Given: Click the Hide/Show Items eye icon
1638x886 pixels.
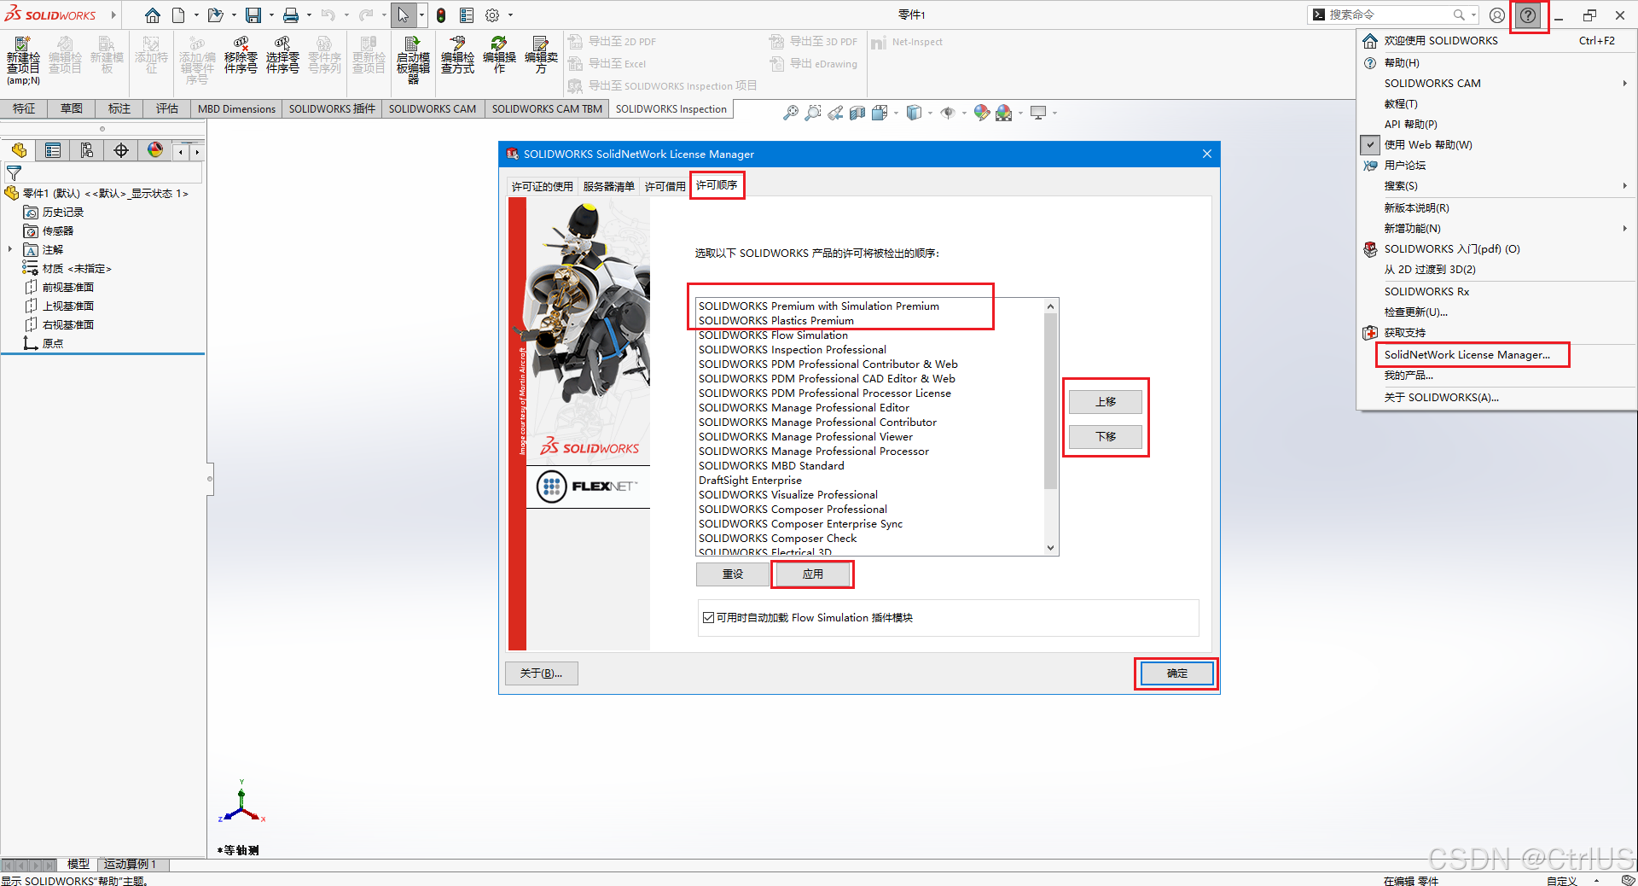Looking at the screenshot, I should [948, 113].
